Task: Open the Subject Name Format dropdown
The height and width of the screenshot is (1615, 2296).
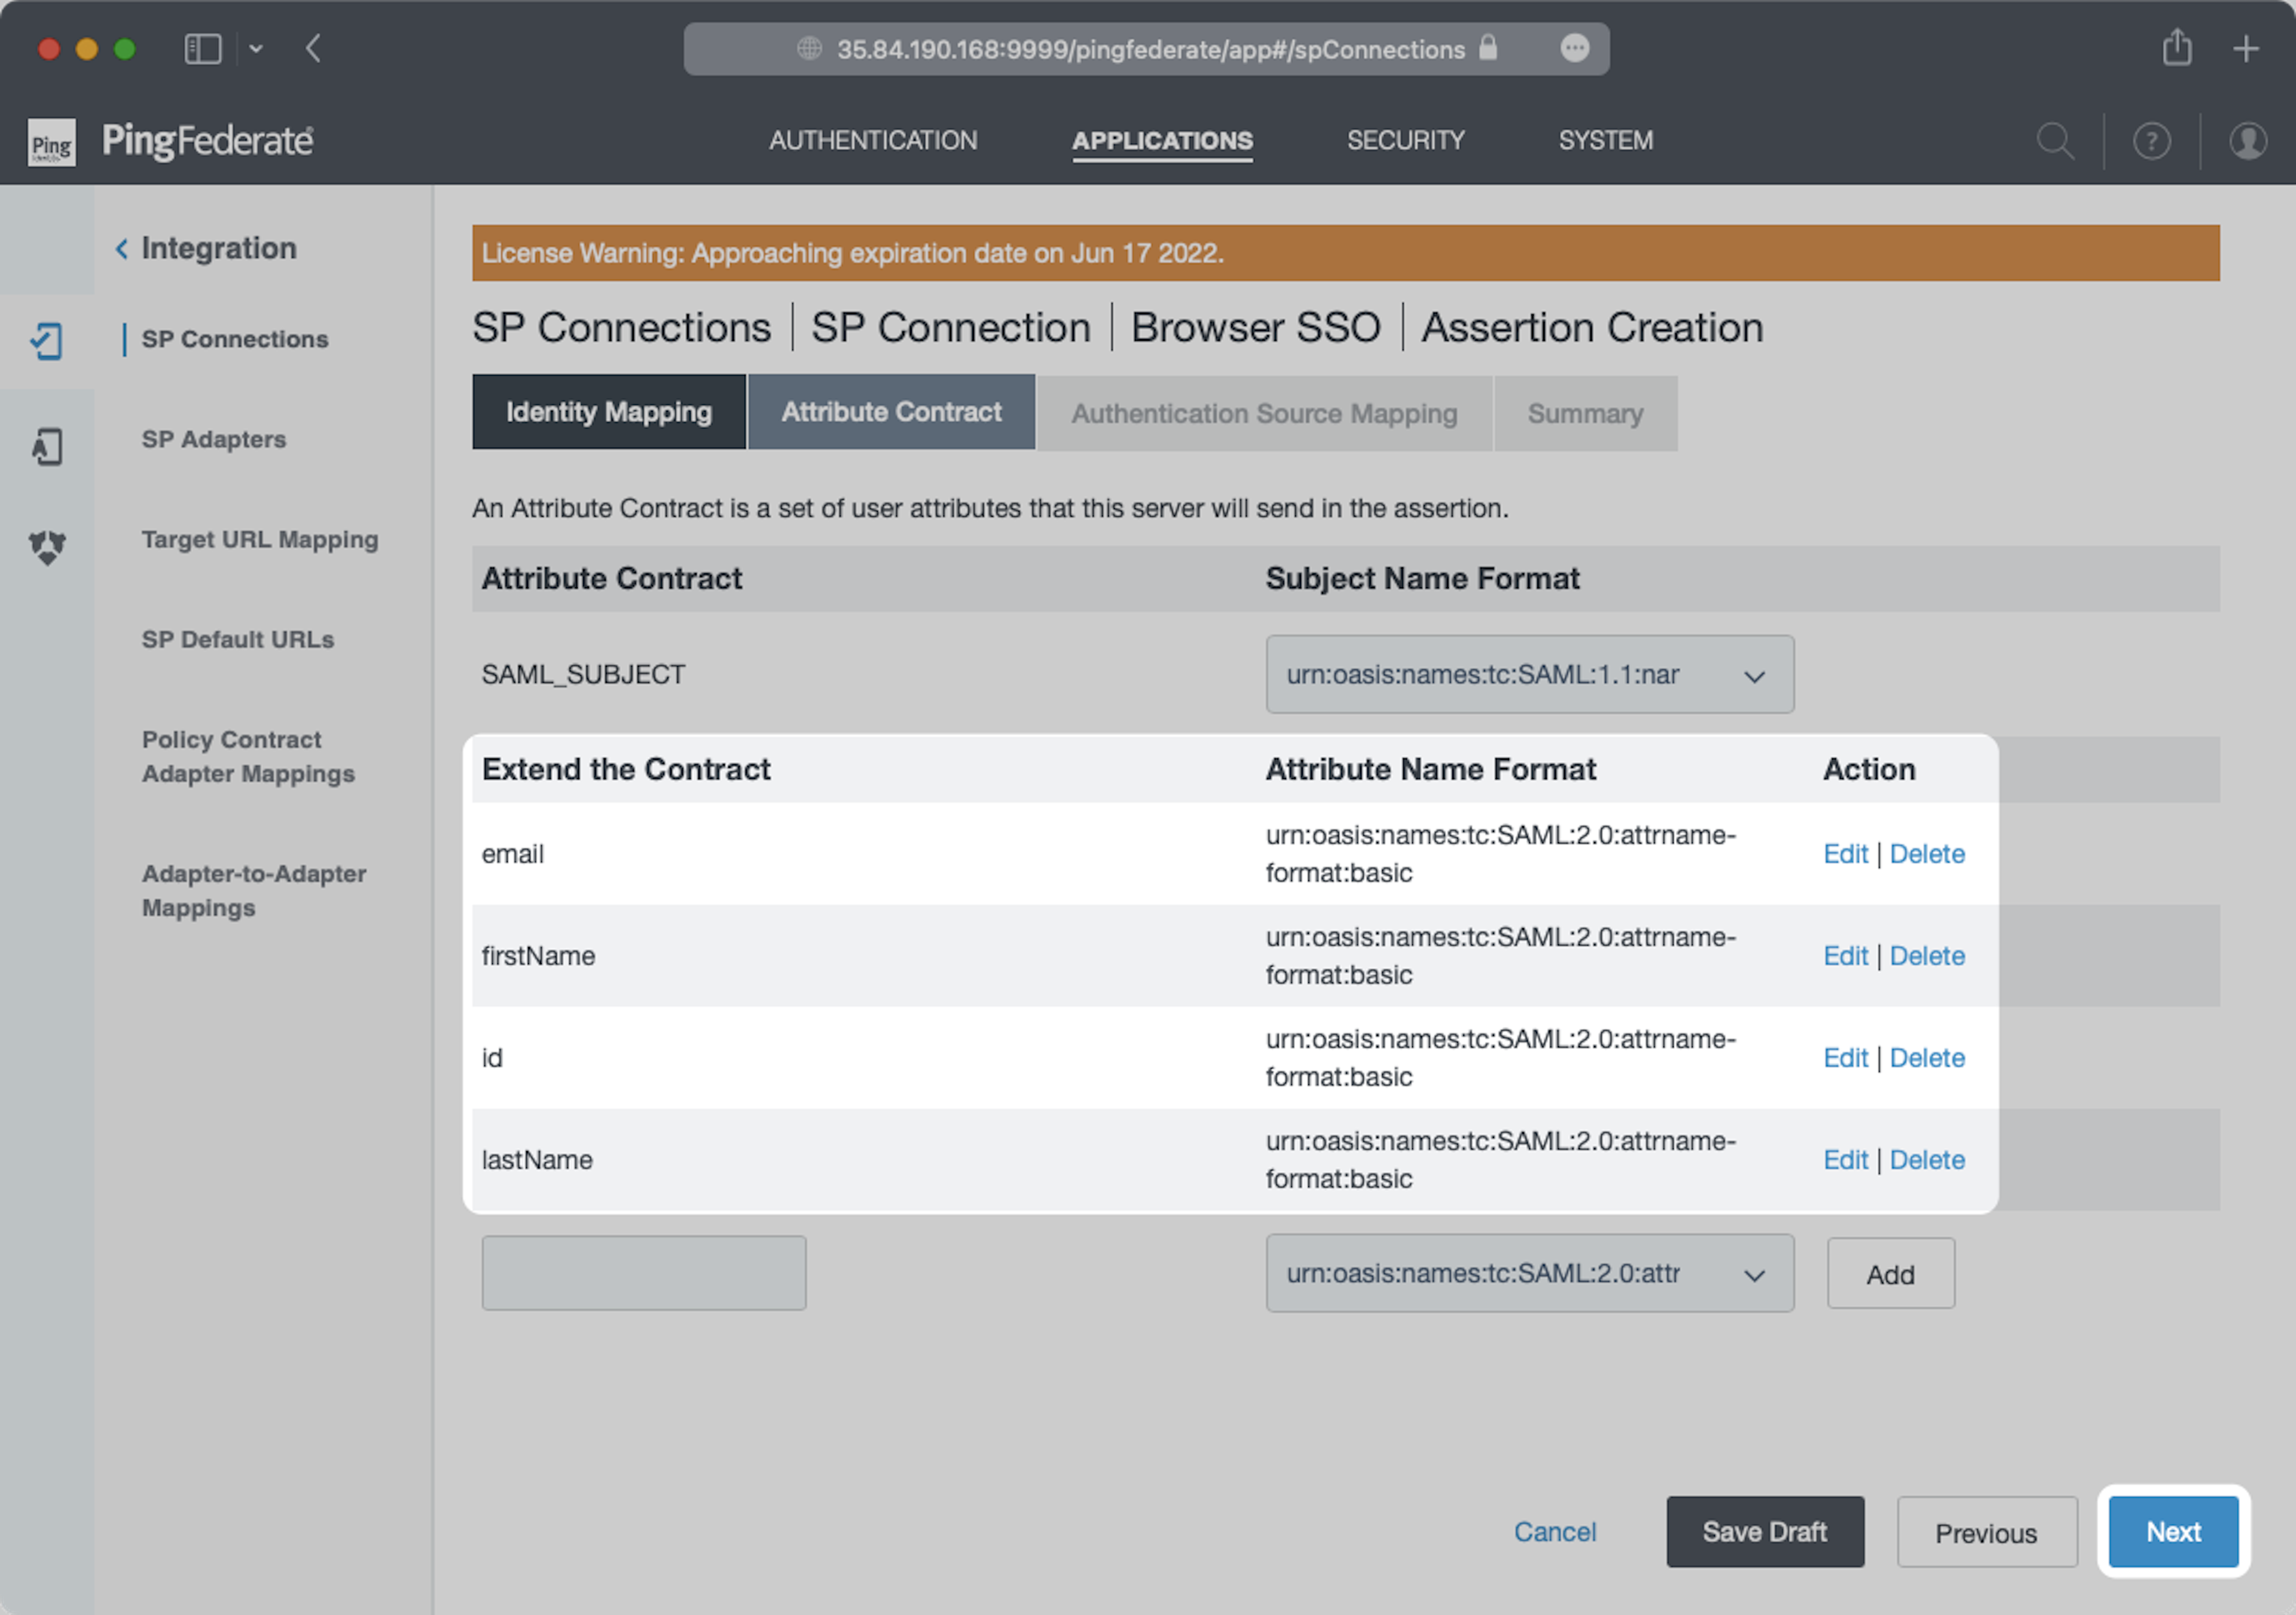Action: click(1529, 675)
